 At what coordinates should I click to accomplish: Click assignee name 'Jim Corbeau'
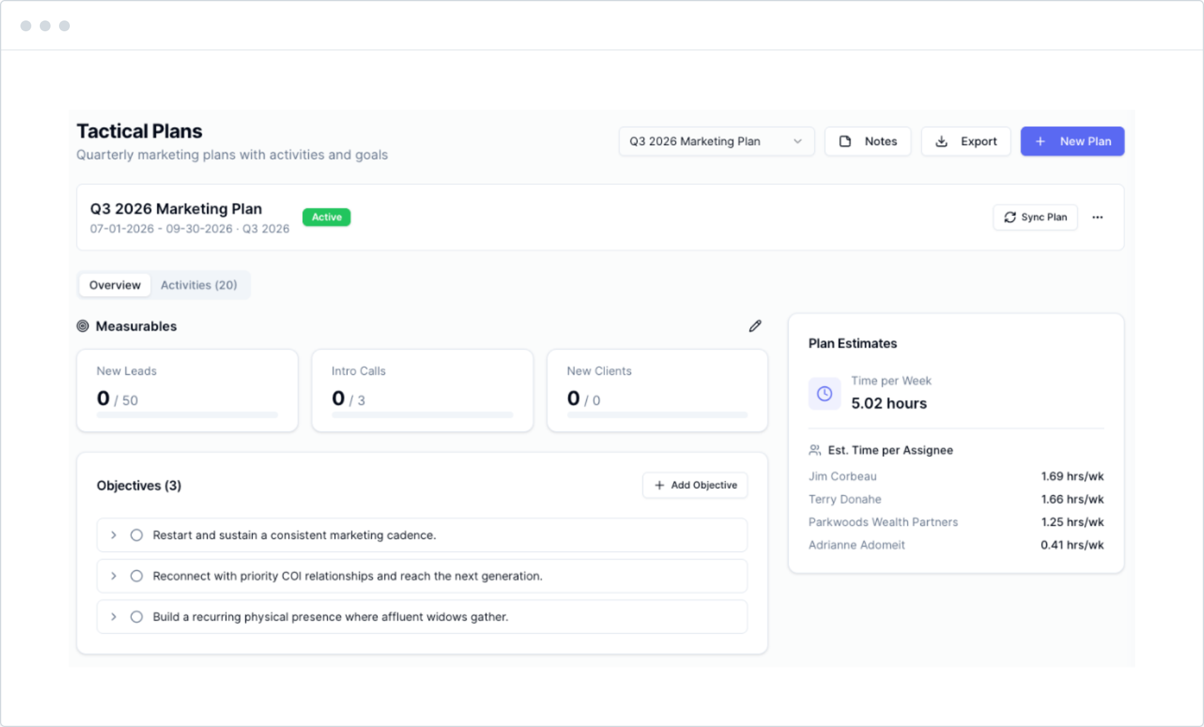(842, 477)
